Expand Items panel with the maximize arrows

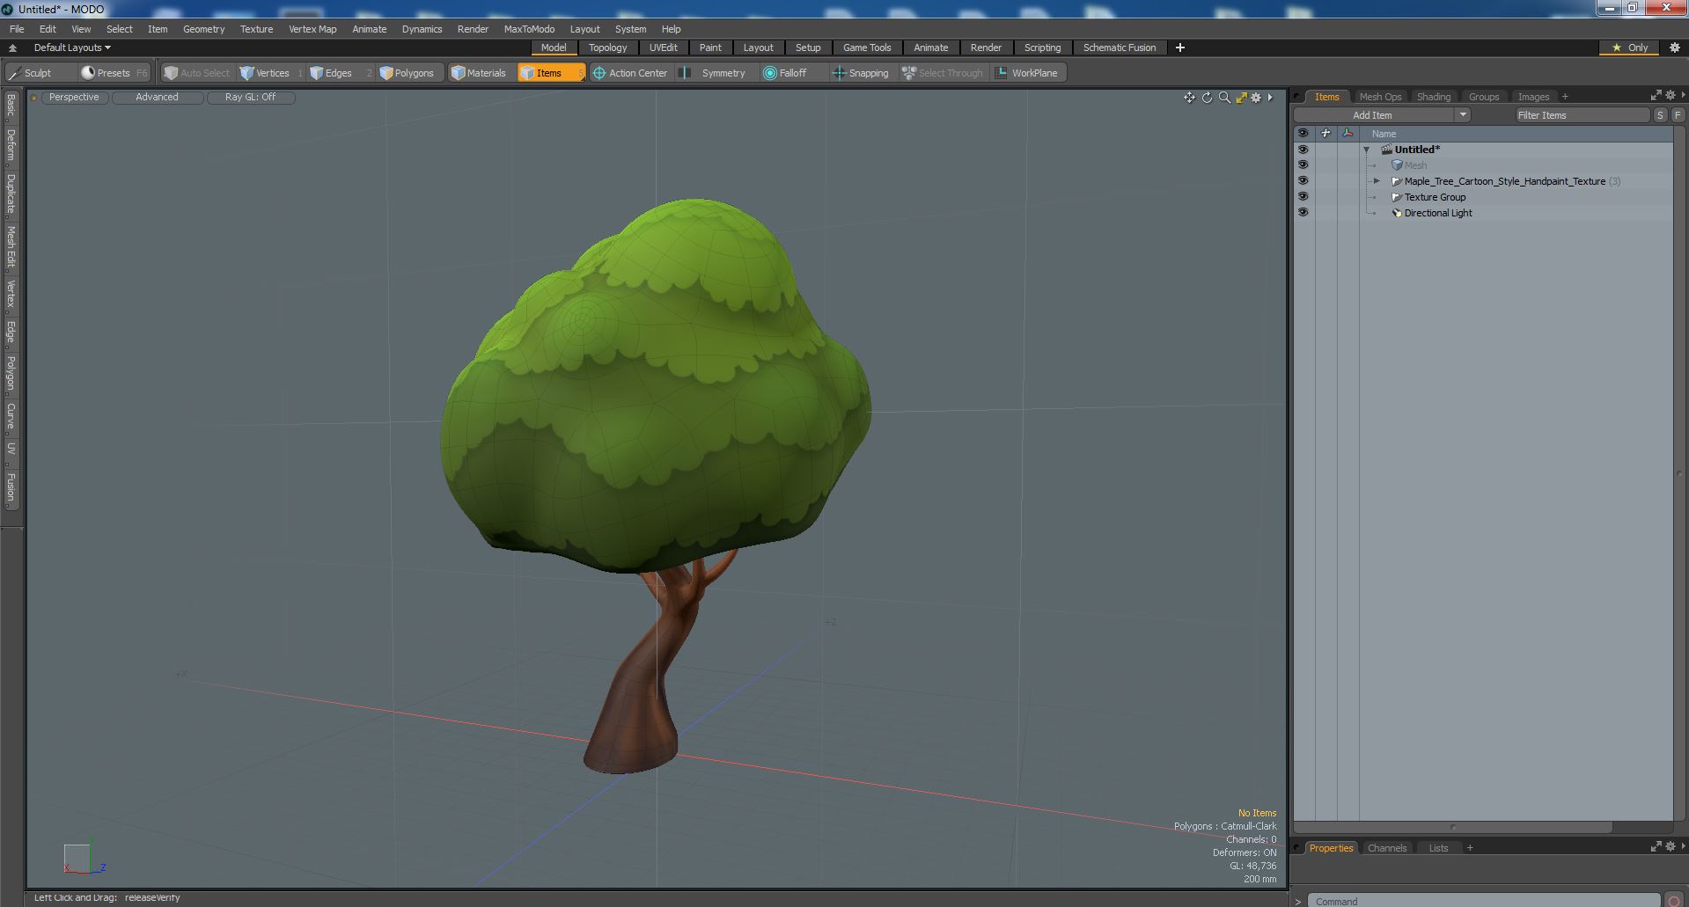[1656, 95]
